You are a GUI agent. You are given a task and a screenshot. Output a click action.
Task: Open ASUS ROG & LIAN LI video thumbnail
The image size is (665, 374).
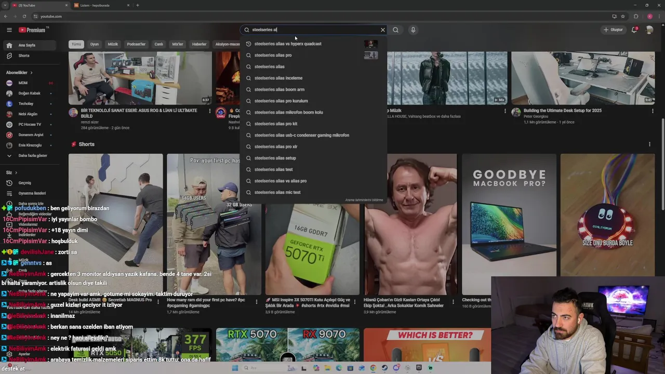click(x=140, y=78)
